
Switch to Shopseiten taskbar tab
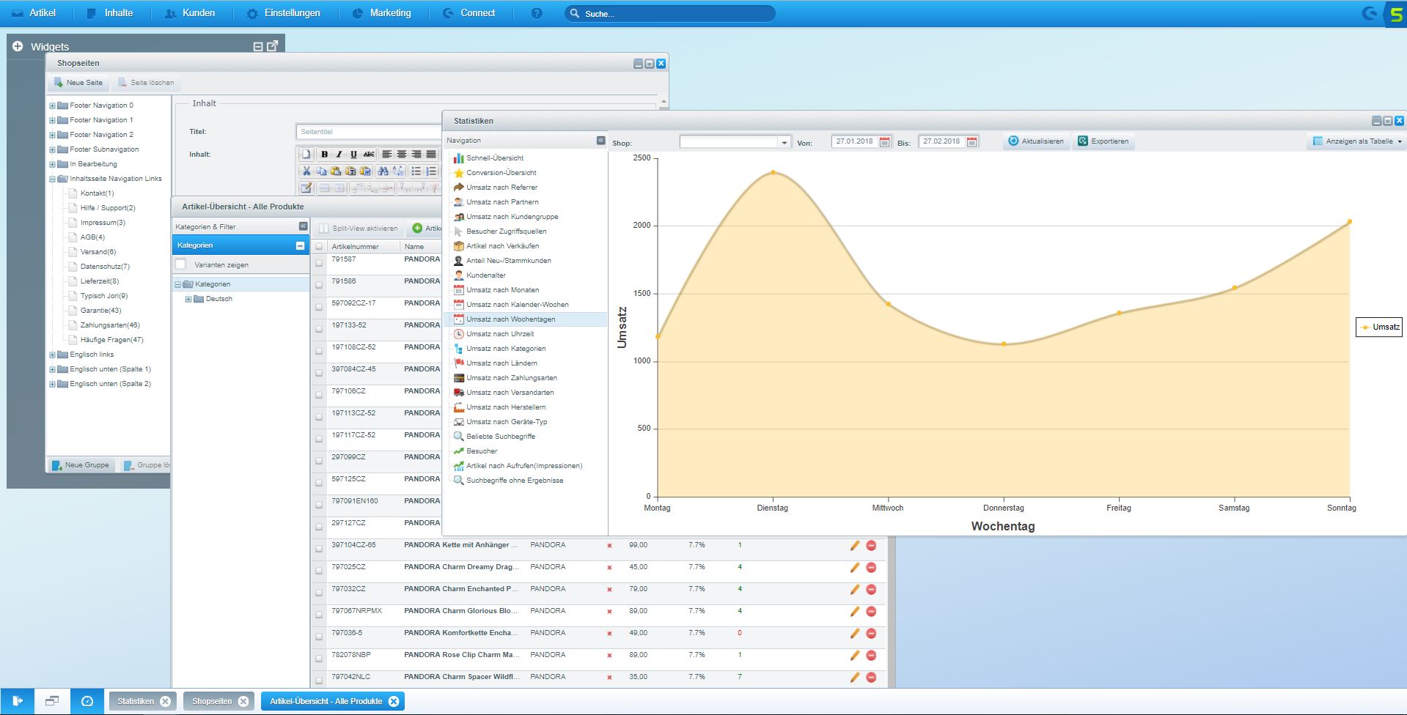click(218, 701)
